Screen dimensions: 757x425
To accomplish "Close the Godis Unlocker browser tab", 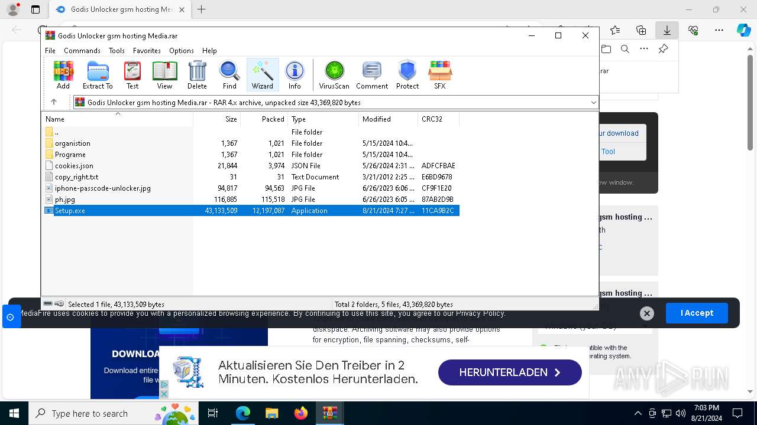I will [182, 9].
